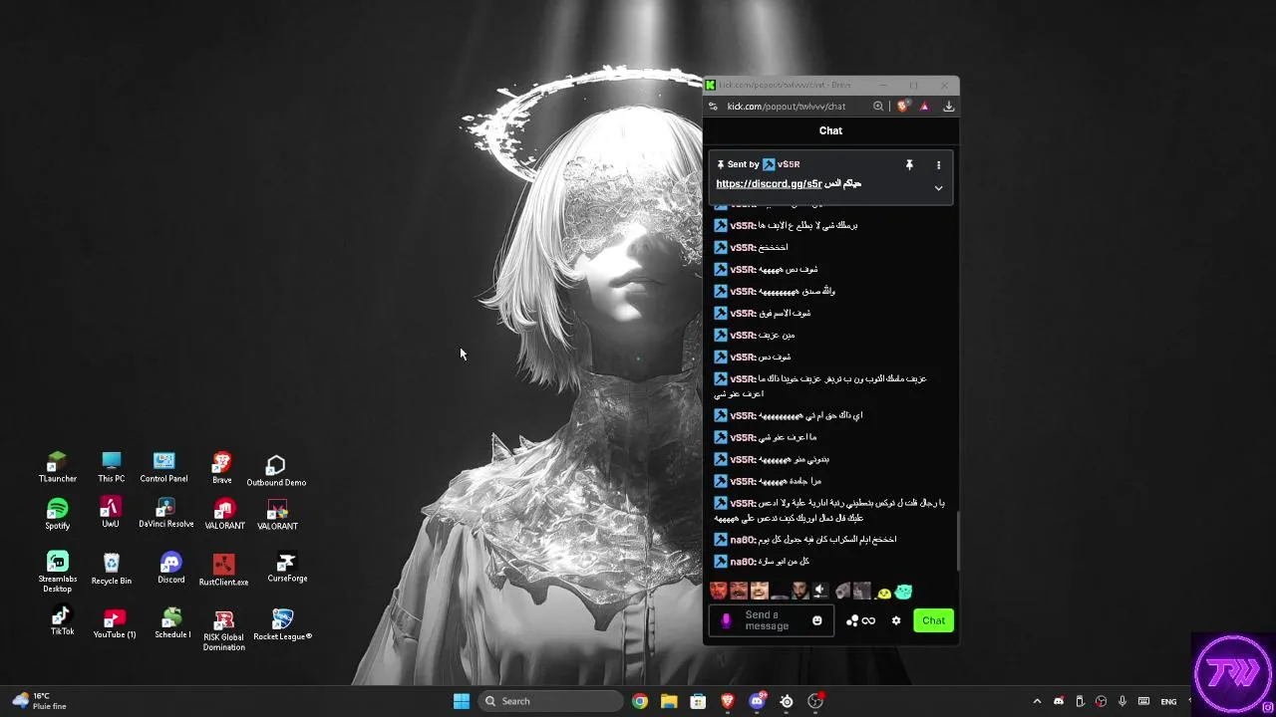Click the microphone icon in system tray

point(1122,701)
